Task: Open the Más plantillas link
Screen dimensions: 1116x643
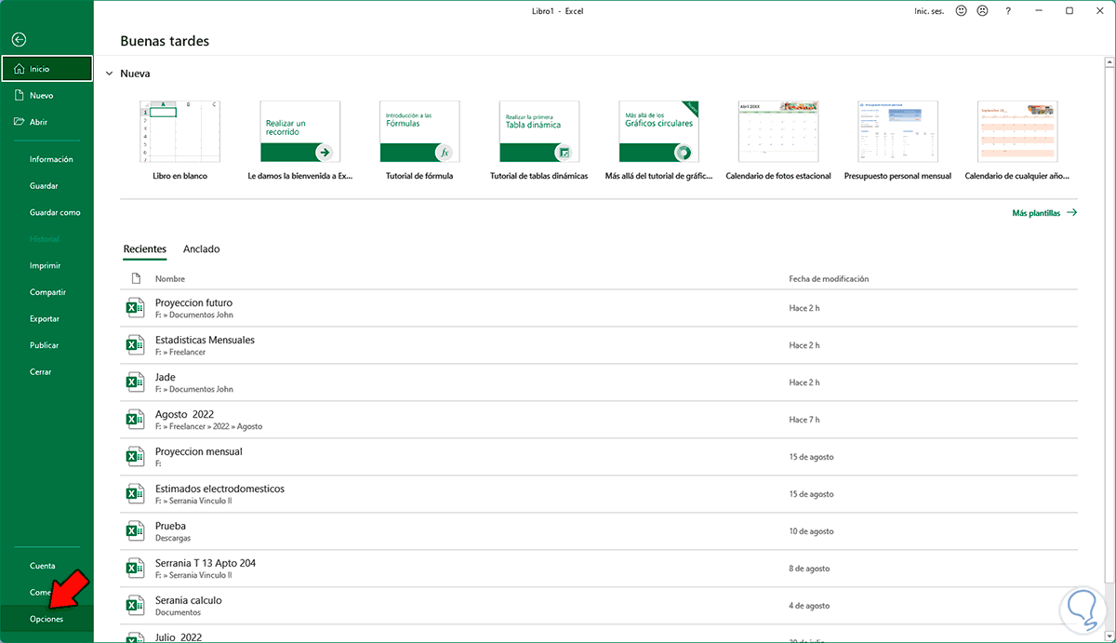Action: pos(1044,213)
